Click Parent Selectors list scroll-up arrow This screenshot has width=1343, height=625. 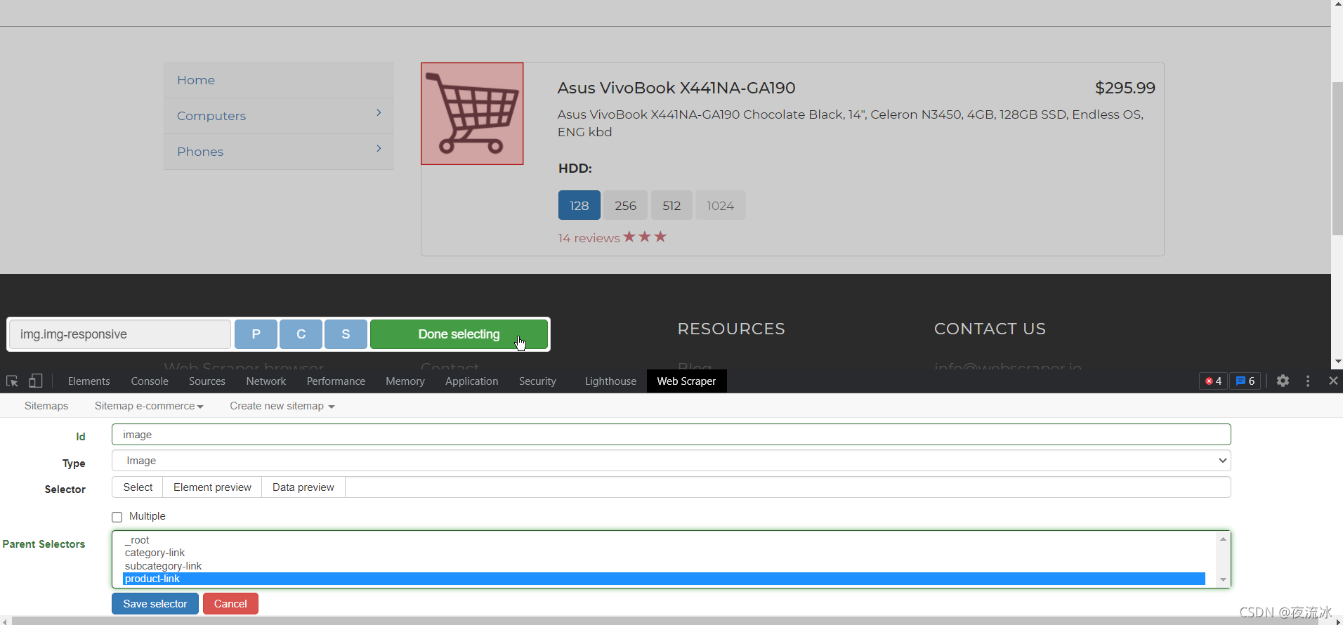(x=1223, y=539)
